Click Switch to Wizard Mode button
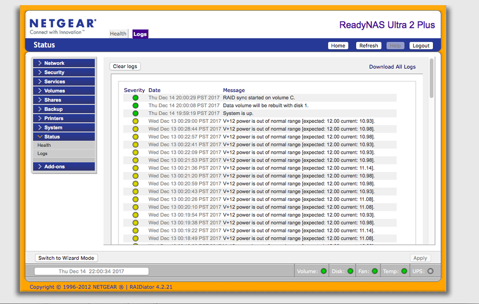The image size is (479, 304). click(66, 258)
